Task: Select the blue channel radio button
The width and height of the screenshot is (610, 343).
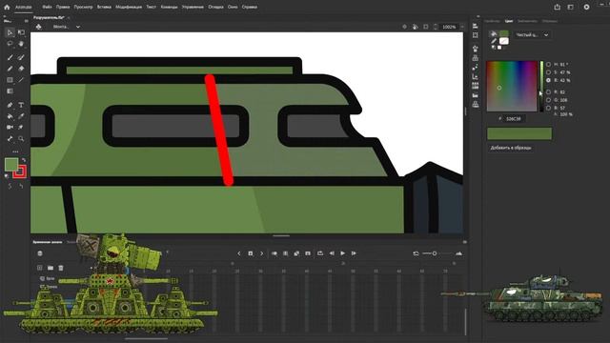Action: click(549, 108)
